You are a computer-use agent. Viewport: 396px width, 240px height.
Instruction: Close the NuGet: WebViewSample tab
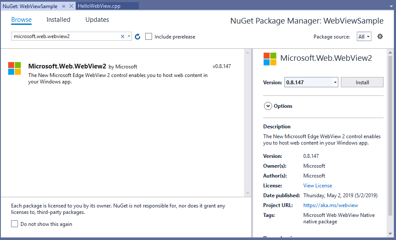click(71, 6)
